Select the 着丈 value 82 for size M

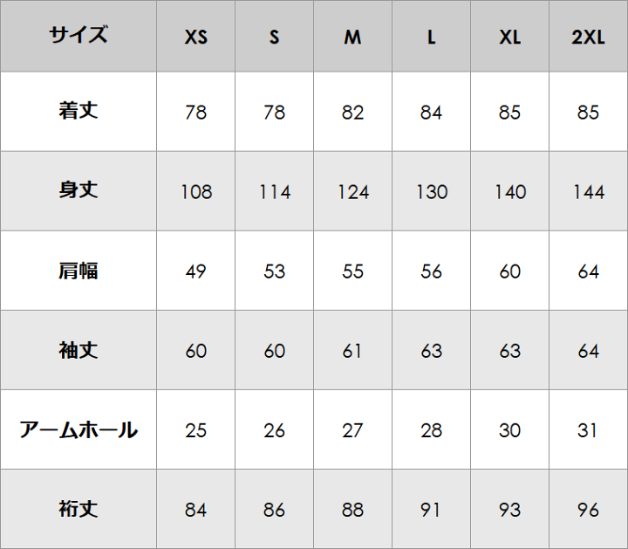click(352, 113)
